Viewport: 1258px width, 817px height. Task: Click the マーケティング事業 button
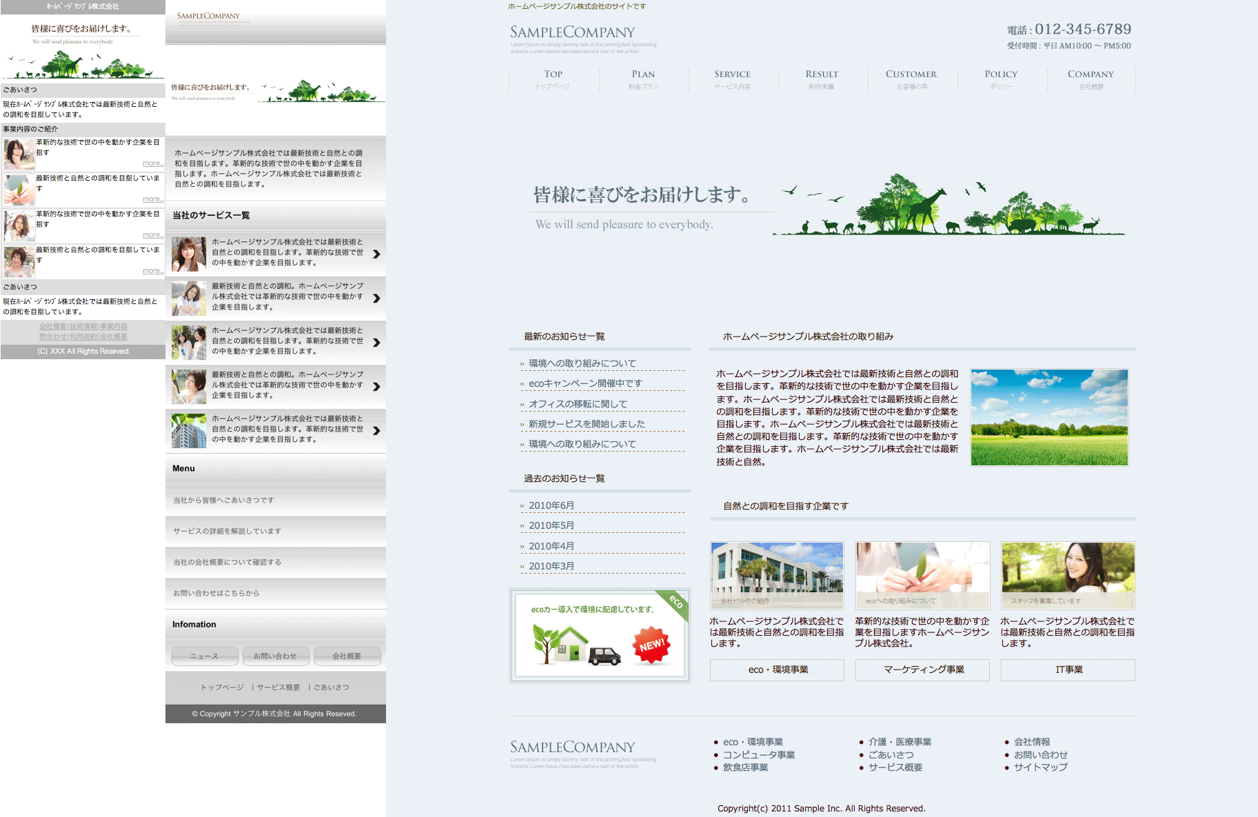[x=923, y=669]
